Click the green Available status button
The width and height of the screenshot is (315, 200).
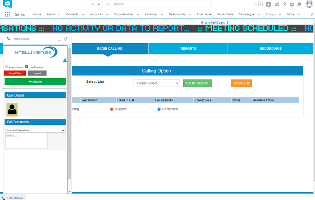(35, 82)
